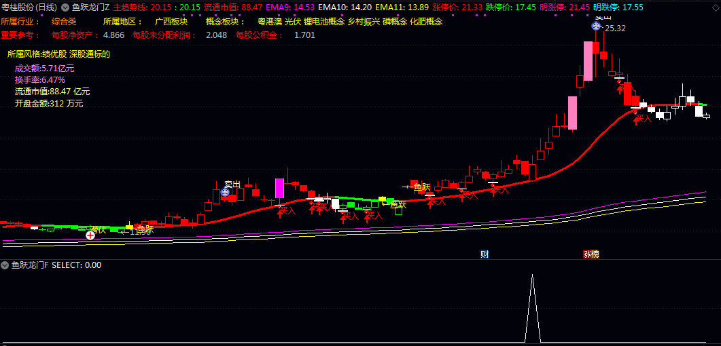Screen dimensions: 721x346
Task: Click the 粤港澳 concept tag
Action: tap(270, 22)
